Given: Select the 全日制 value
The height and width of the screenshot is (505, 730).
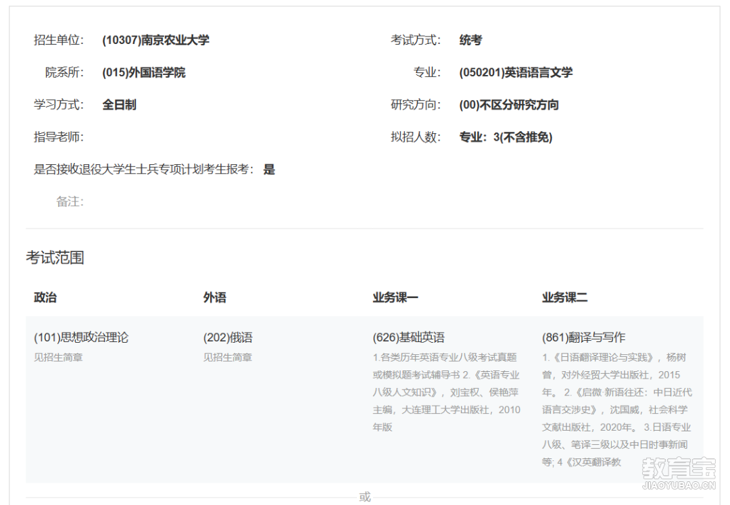Looking at the screenshot, I should pos(119,105).
